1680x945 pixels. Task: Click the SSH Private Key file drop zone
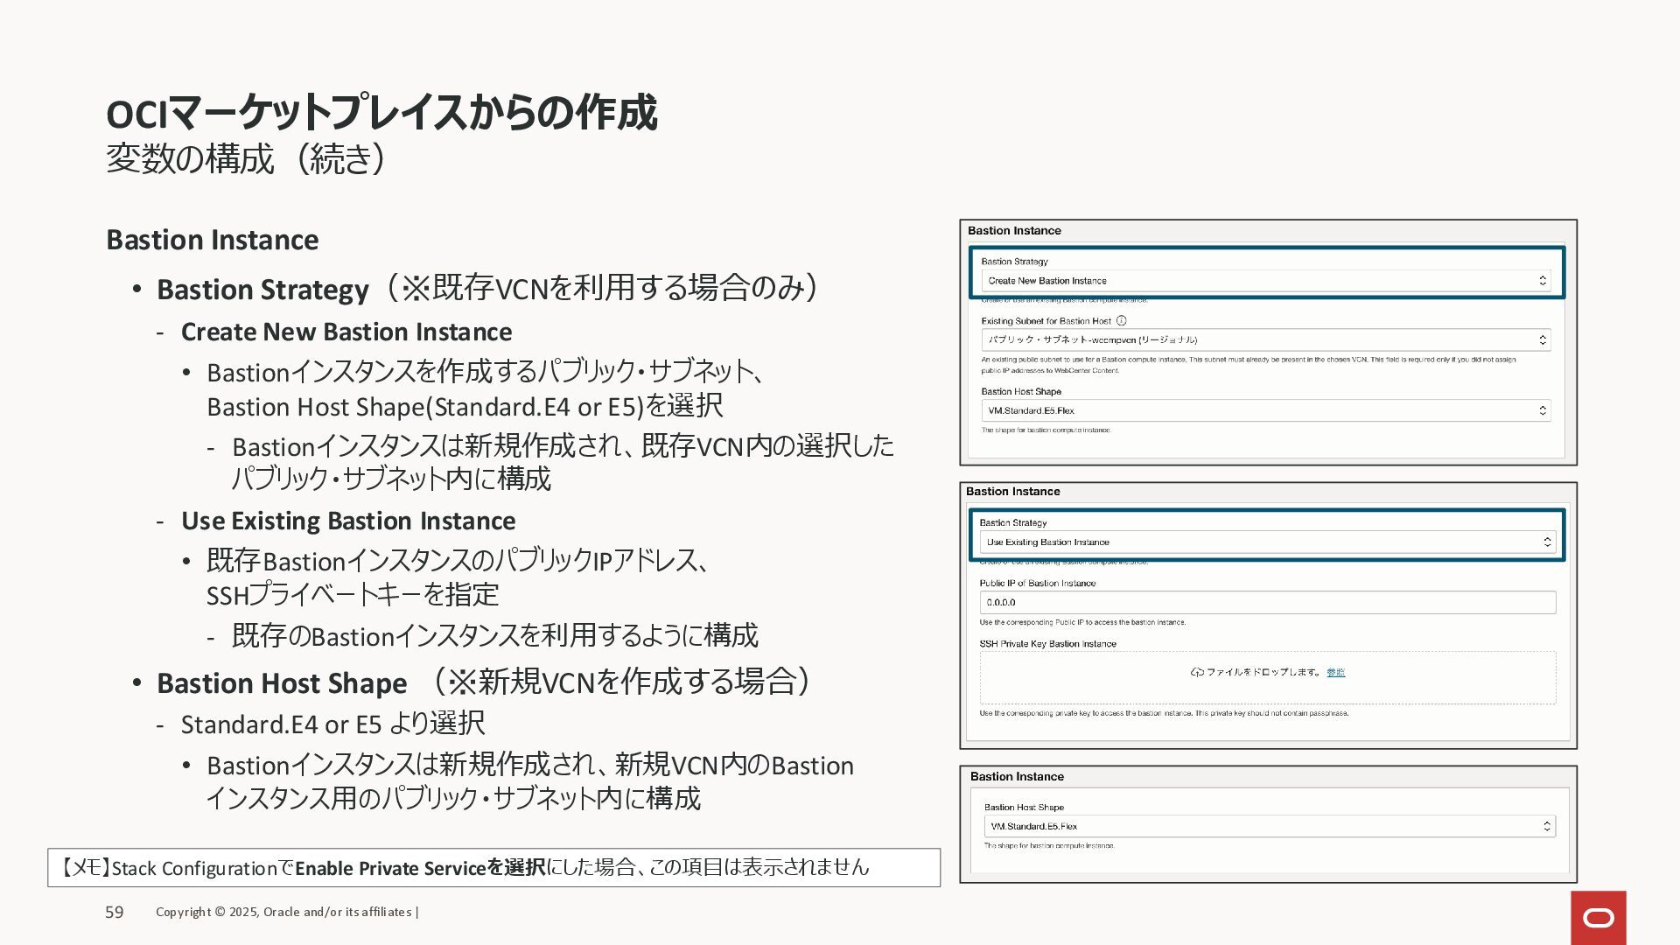coord(1267,691)
